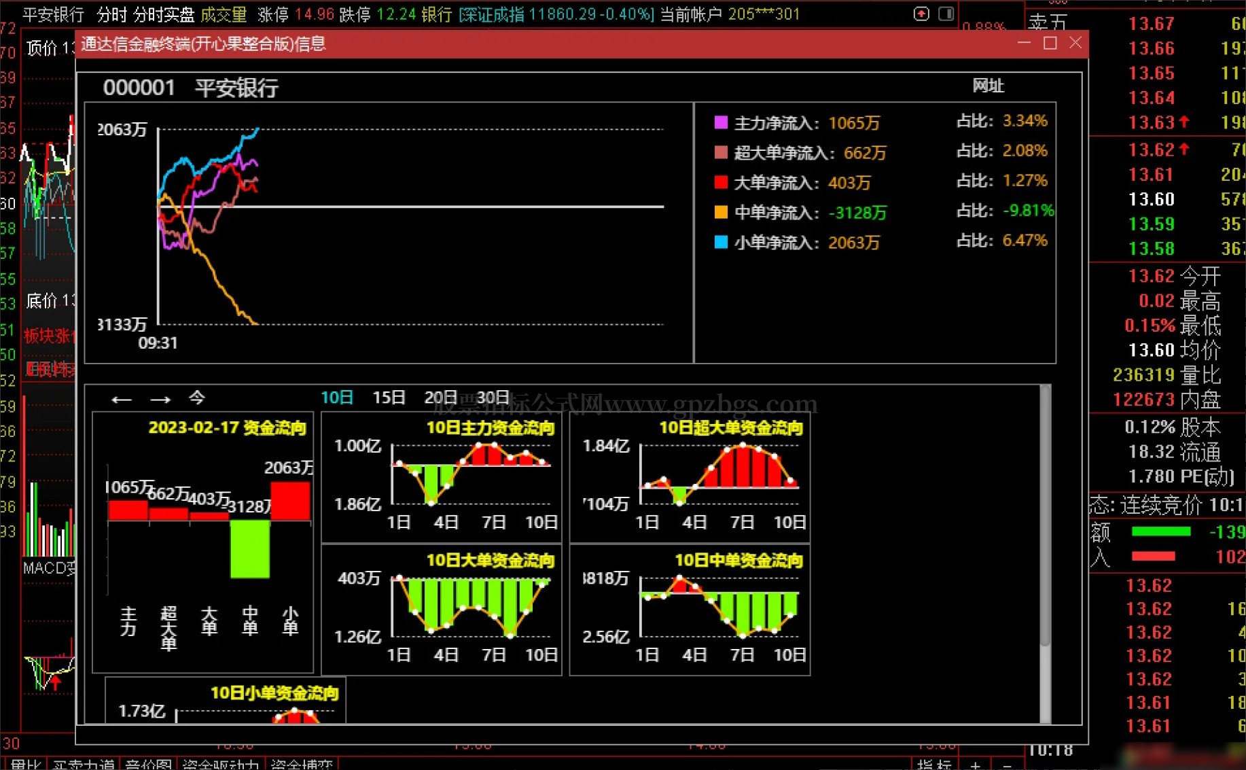Click the right arrow for next day
This screenshot has width=1246, height=770.
(x=160, y=400)
